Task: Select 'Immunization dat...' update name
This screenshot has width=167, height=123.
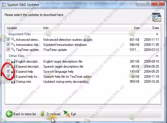Action: 28,45
